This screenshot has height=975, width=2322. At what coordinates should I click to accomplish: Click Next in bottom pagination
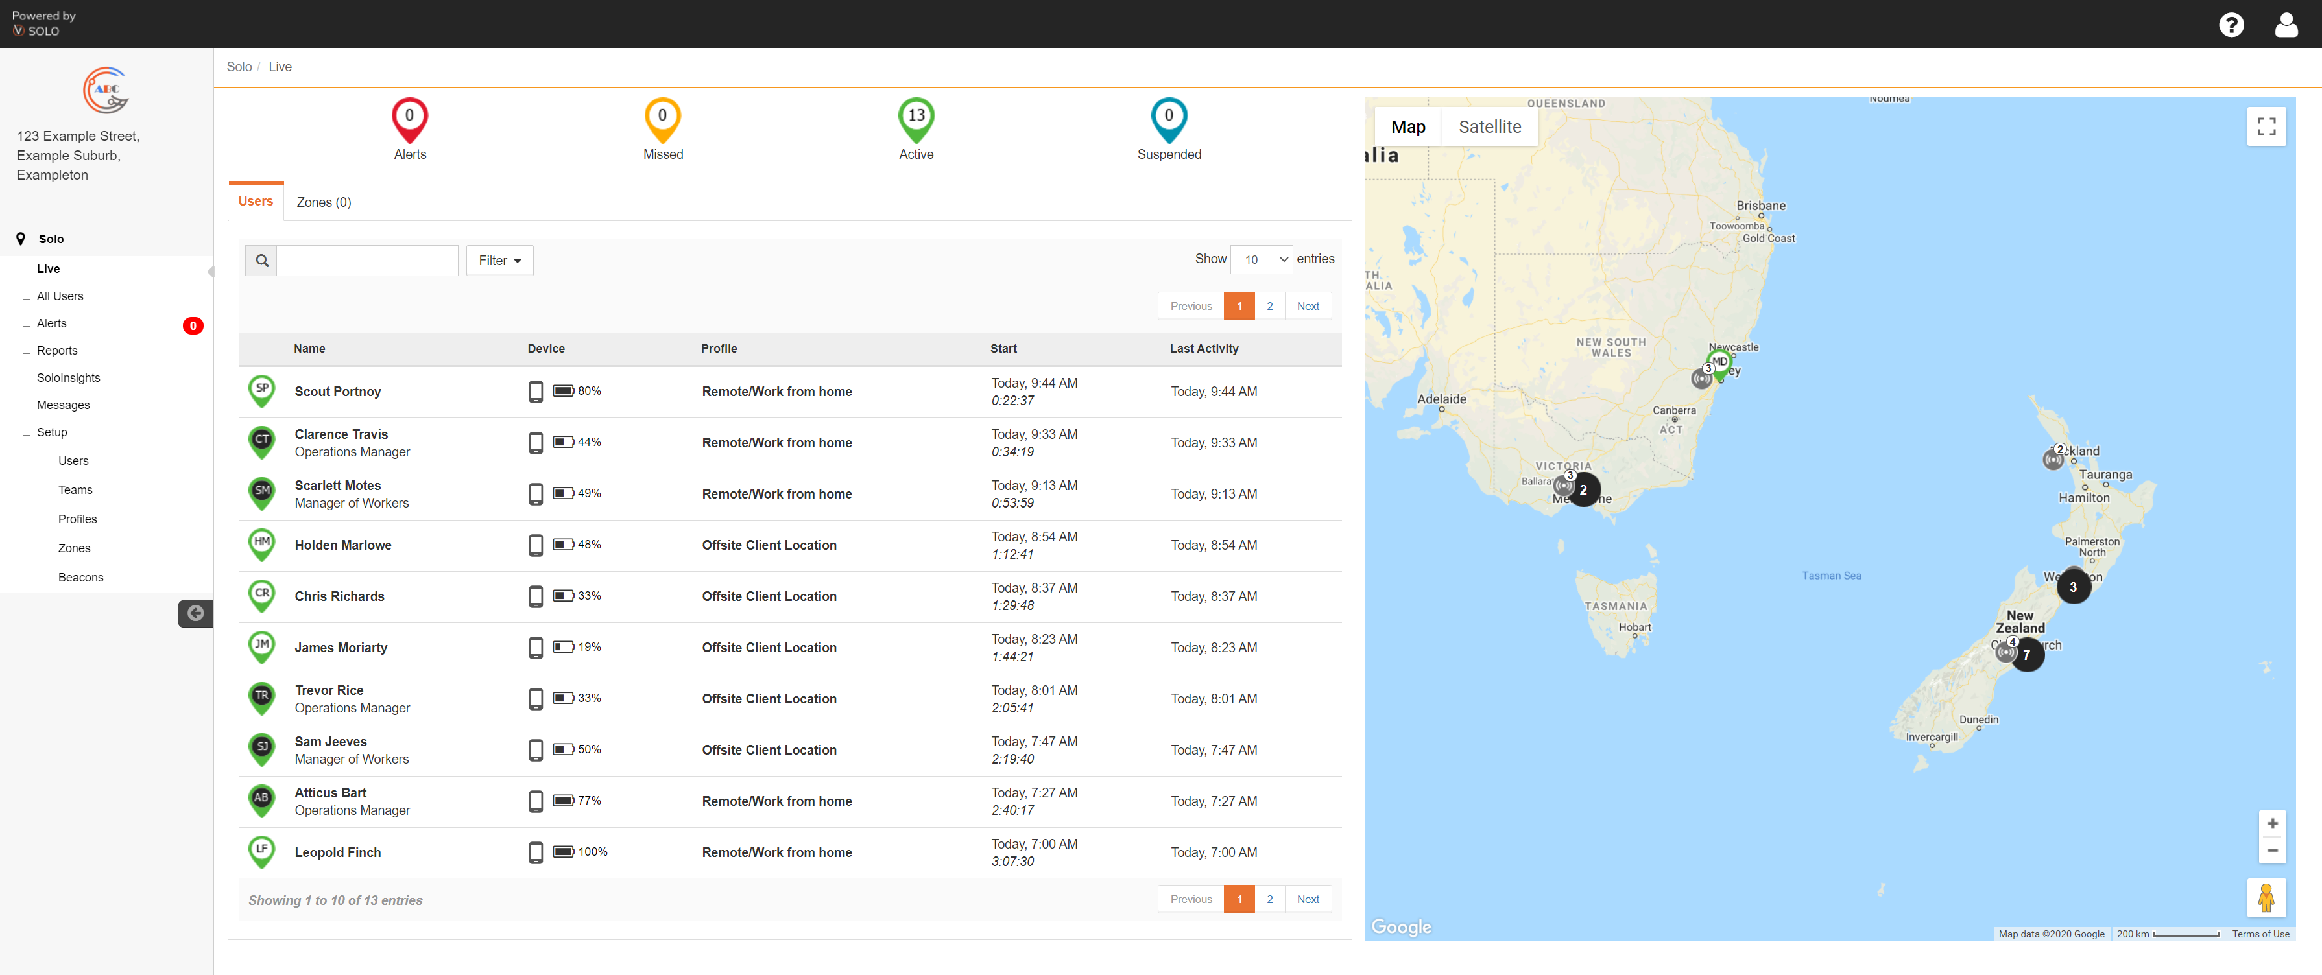(x=1308, y=899)
